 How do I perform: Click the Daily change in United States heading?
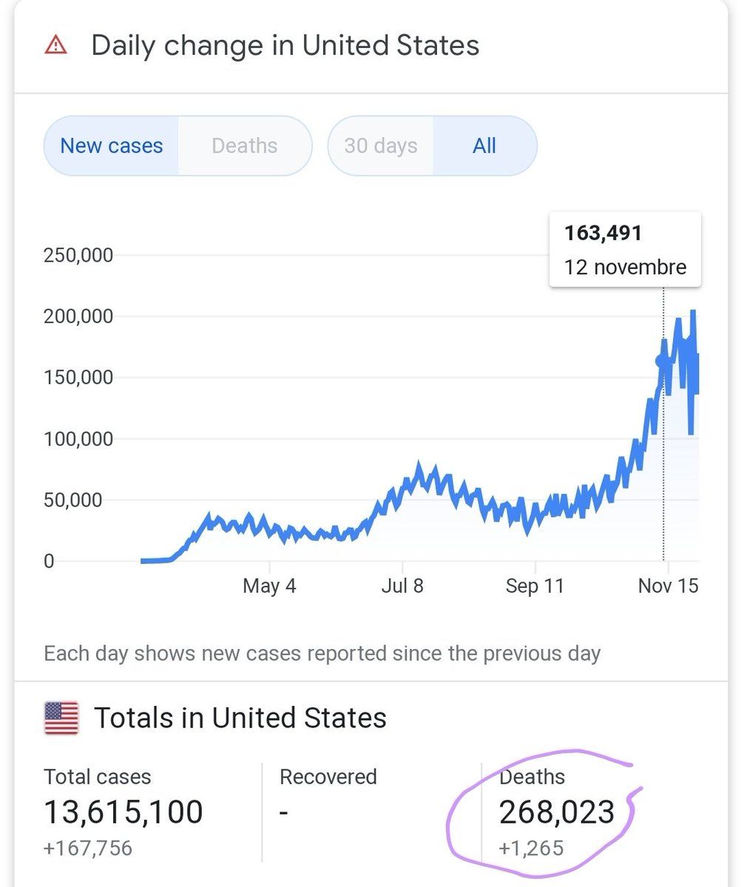[285, 46]
